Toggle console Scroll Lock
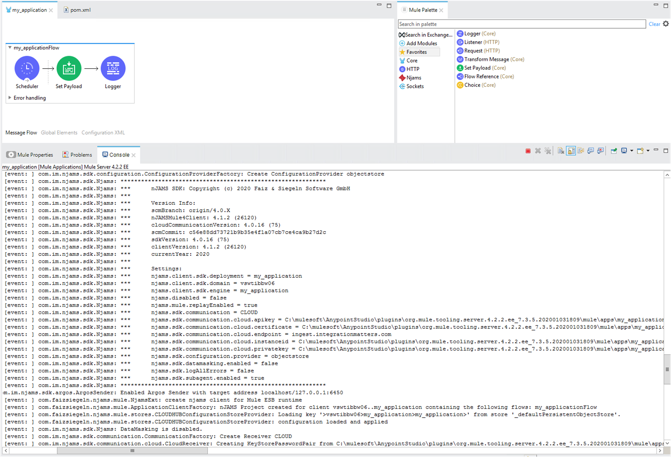 [571, 151]
